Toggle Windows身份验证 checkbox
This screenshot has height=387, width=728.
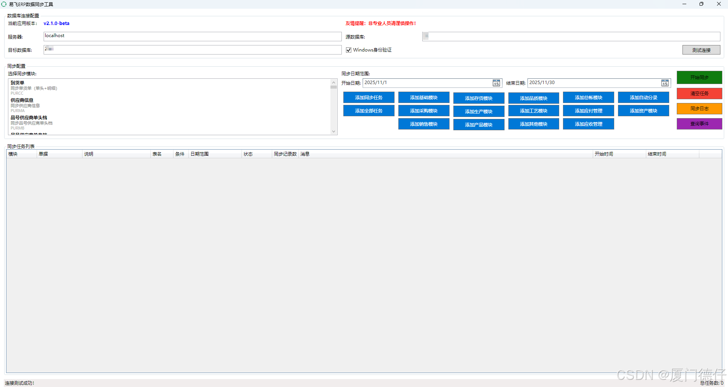coord(349,50)
